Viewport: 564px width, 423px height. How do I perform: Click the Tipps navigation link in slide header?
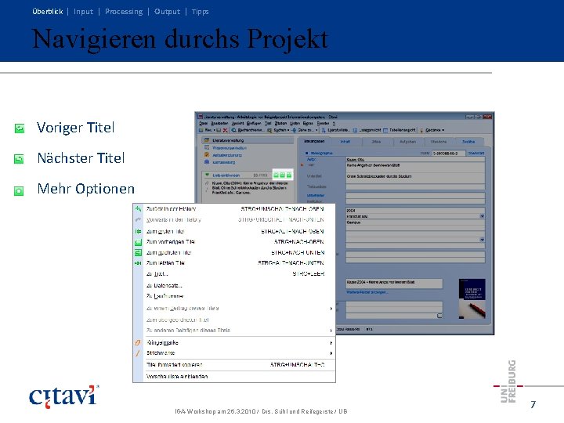point(200,12)
